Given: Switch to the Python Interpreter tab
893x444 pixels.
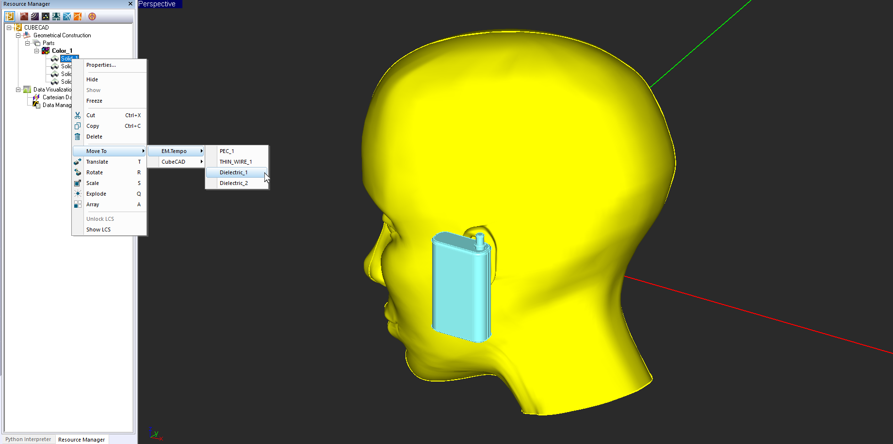Looking at the screenshot, I should [x=28, y=439].
